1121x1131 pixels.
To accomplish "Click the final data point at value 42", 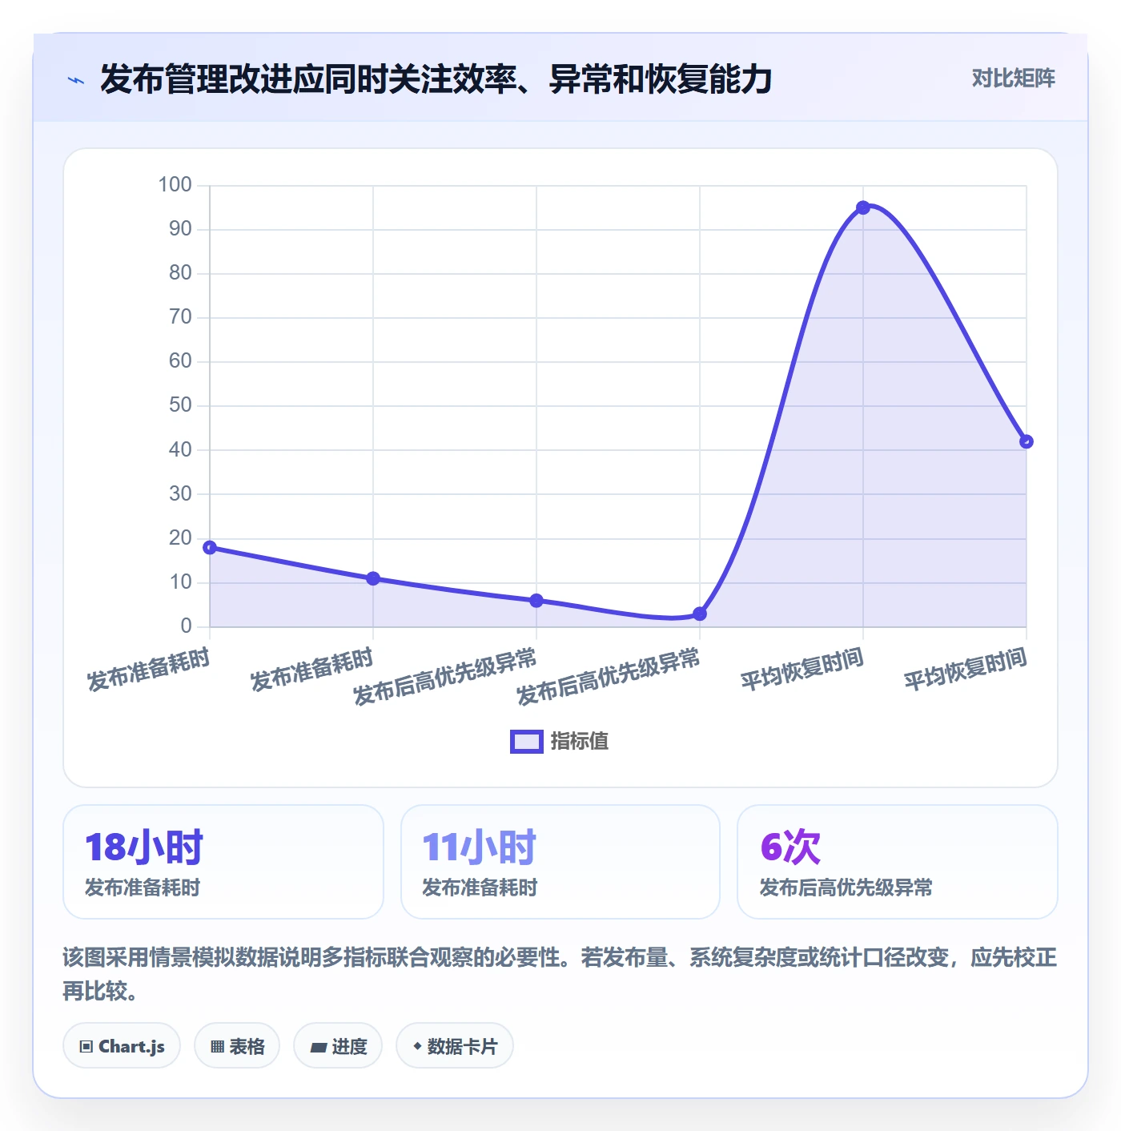I will click(x=1027, y=441).
